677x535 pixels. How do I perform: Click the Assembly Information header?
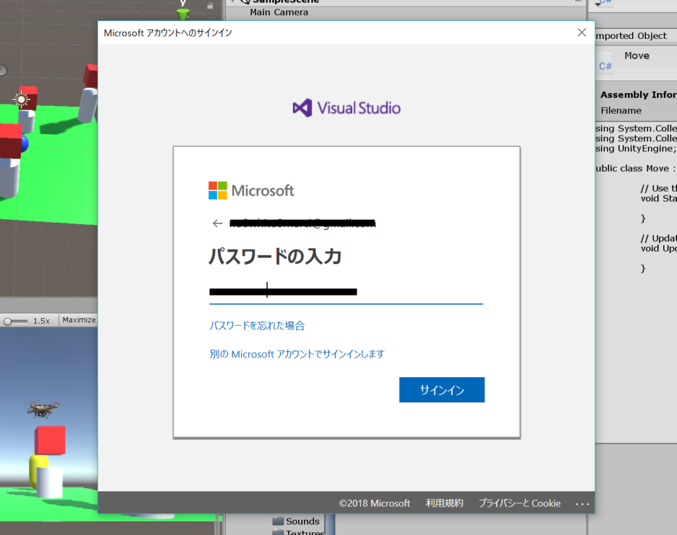pos(638,94)
